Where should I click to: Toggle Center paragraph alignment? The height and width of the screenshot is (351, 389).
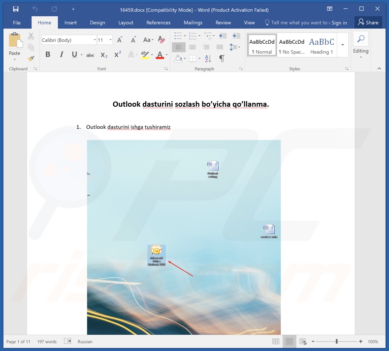192,47
